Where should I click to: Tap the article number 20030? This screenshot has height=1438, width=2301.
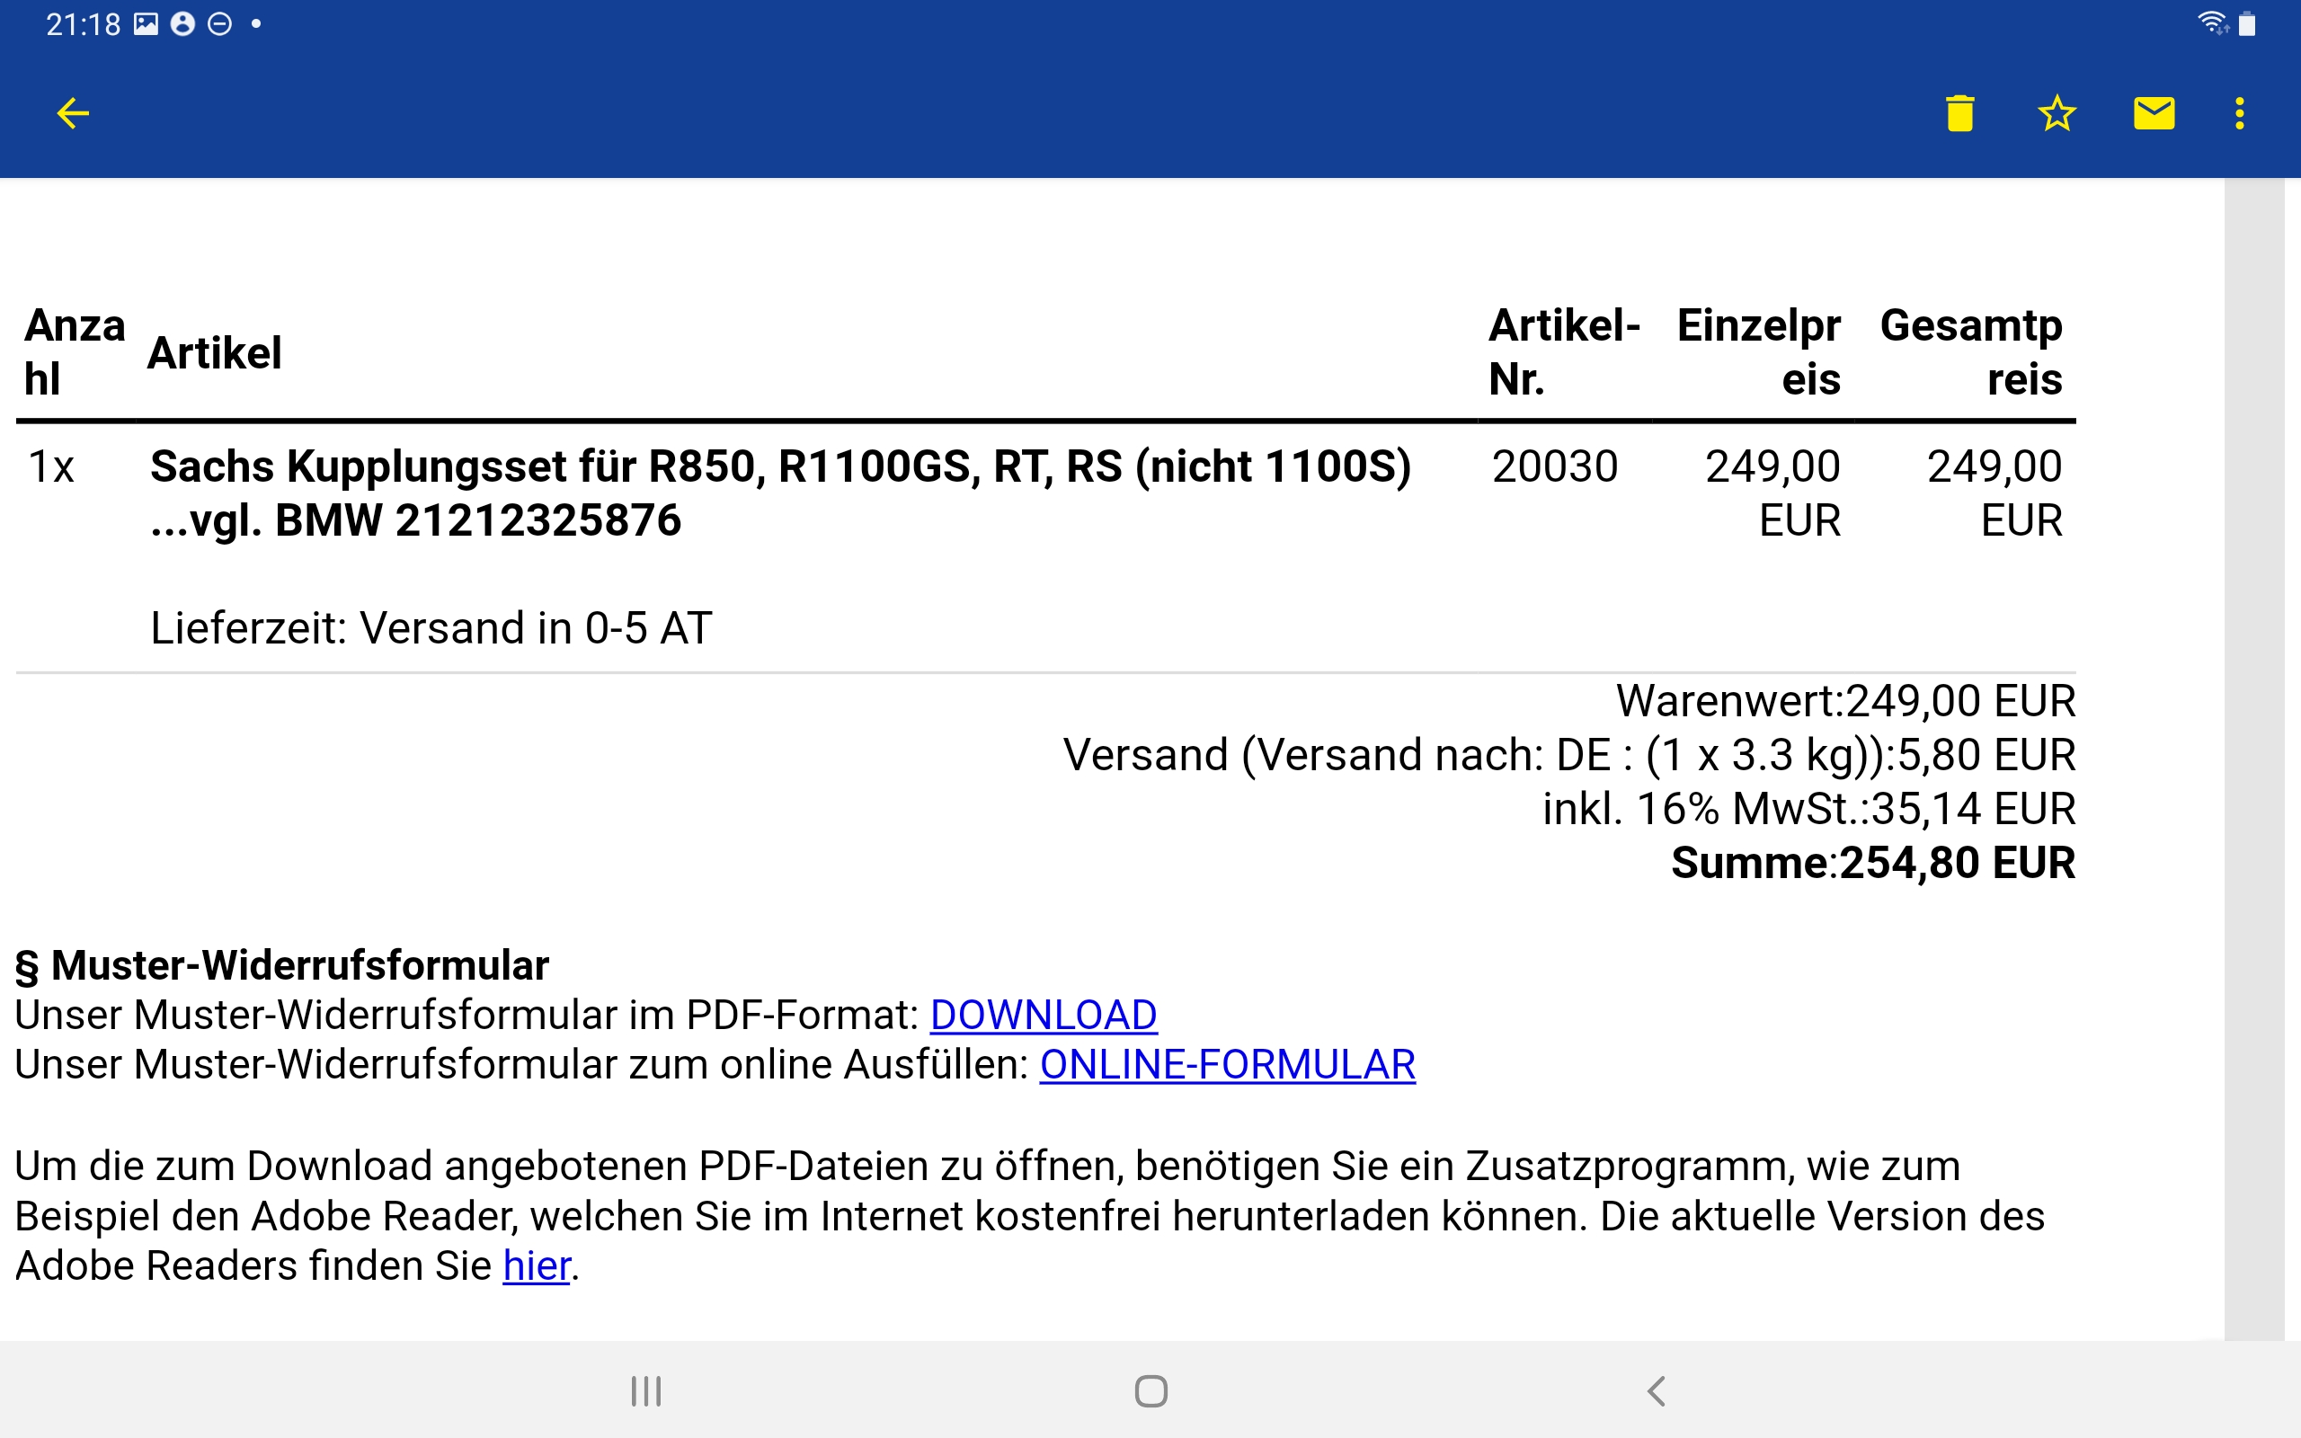click(x=1555, y=467)
